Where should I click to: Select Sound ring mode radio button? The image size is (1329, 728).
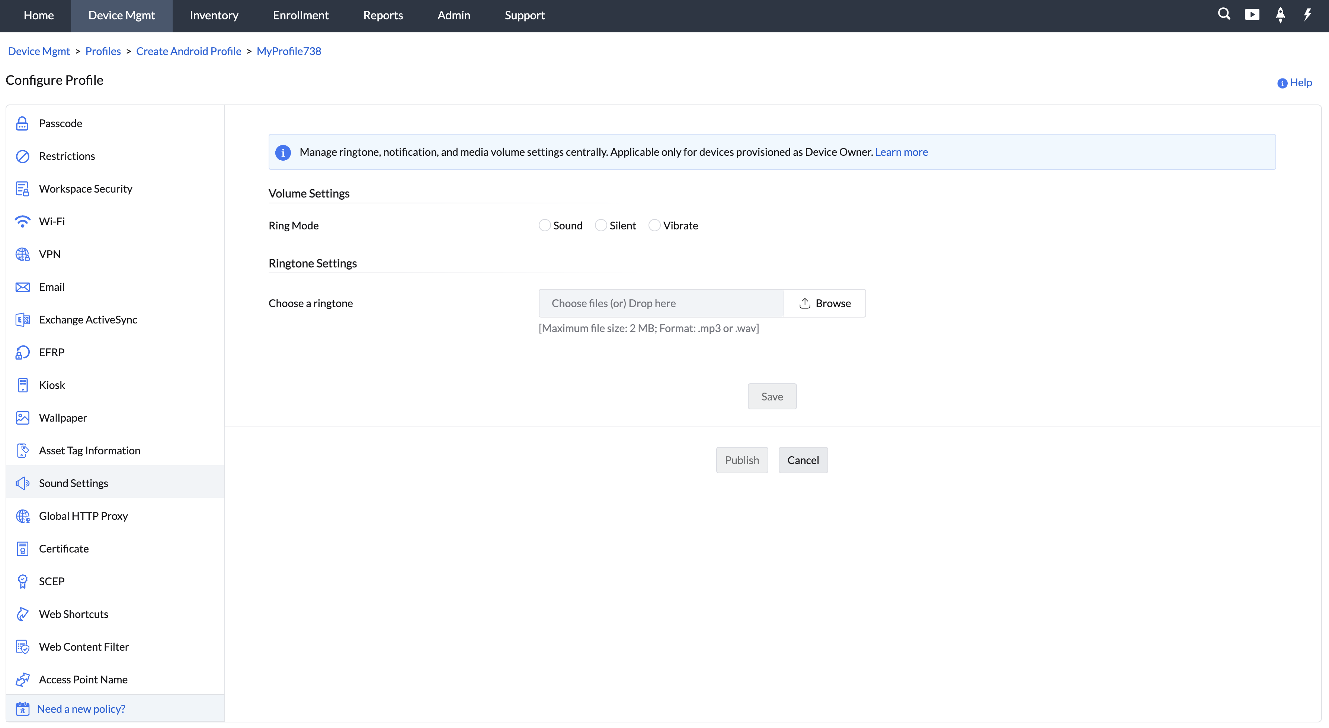point(544,225)
